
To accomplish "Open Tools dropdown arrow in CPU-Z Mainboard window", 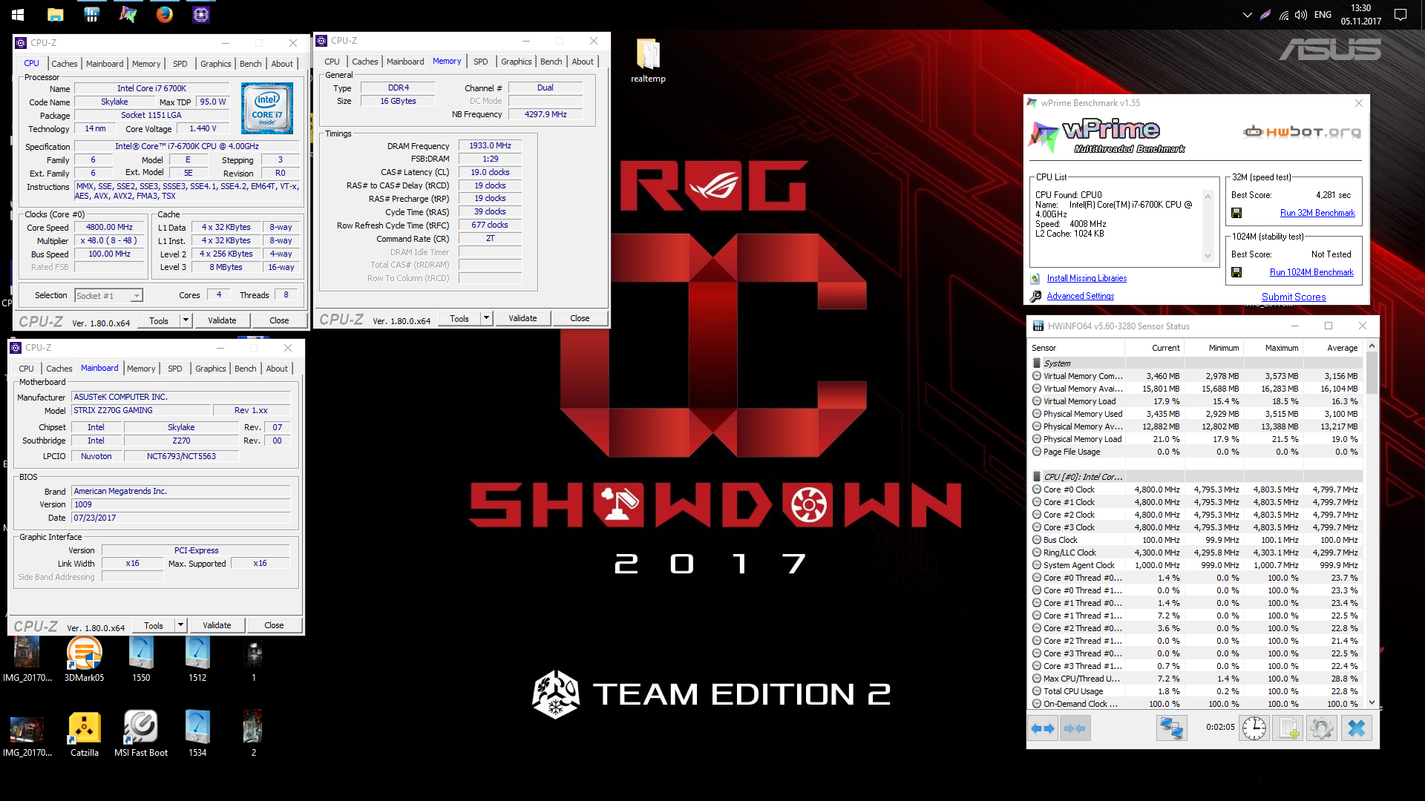I will [180, 625].
